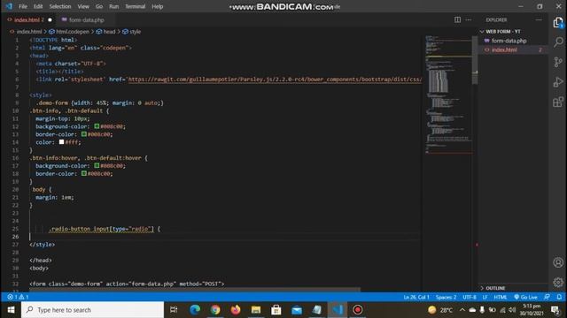Open Explorer panel More Actions ellipsis
This screenshot has width=567, height=318.
[539, 19]
